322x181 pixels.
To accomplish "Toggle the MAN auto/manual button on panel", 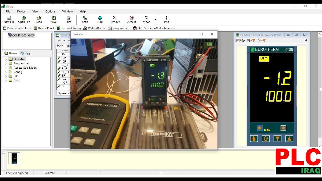I will point(260,128).
